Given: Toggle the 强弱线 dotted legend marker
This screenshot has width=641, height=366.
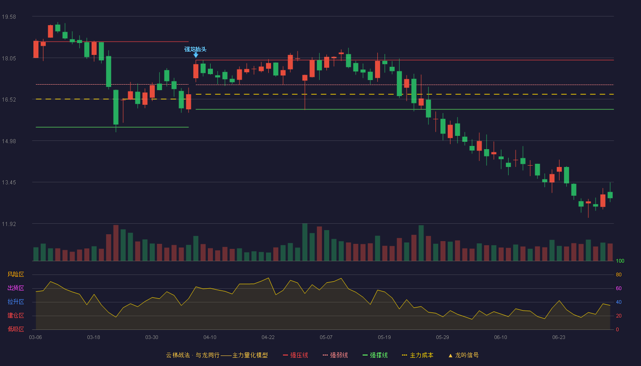Looking at the screenshot, I should point(326,355).
